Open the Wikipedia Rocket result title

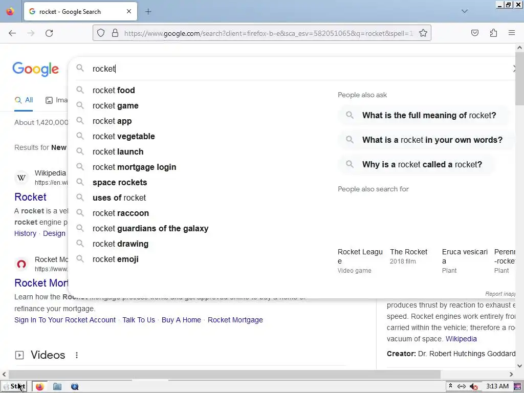(x=30, y=197)
